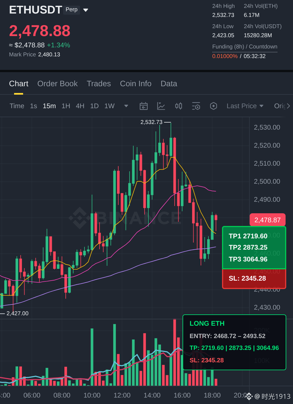The height and width of the screenshot is (404, 293).
Task: Open the chart display settings icon
Action: [x=196, y=106]
